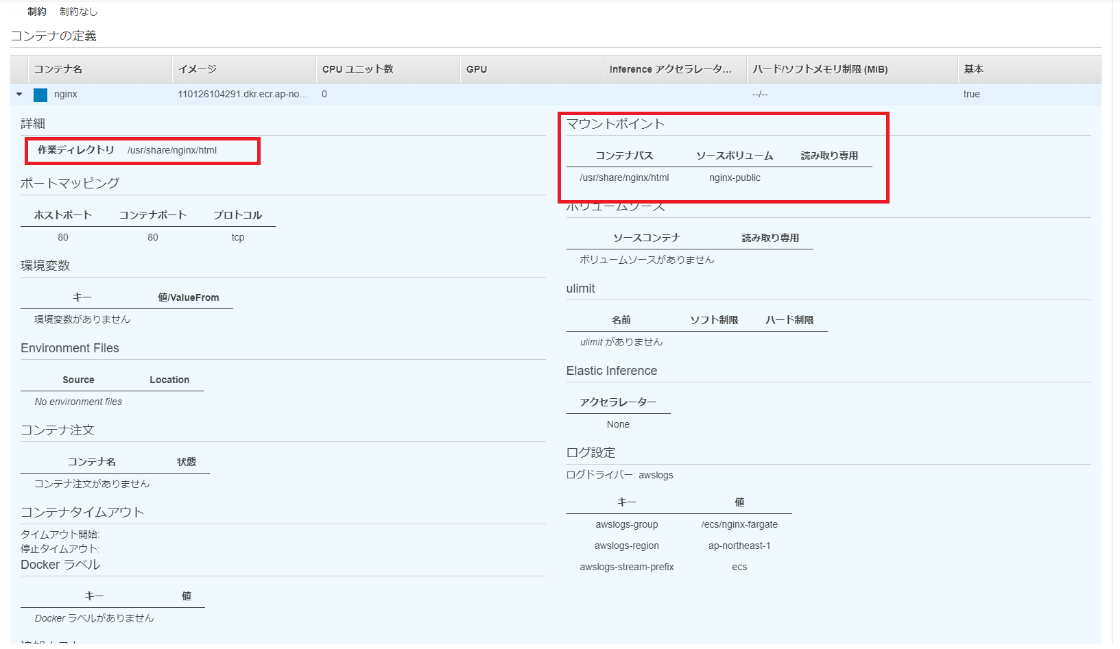Click the タイムアウト開始: label

(60, 535)
